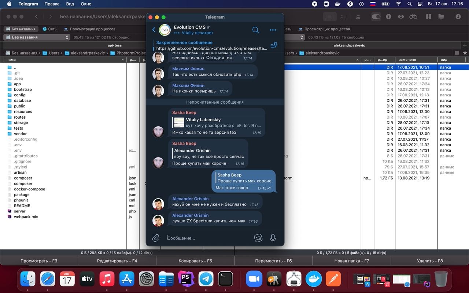Open the network share folder icon
469x293 pixels.
click(441, 17)
